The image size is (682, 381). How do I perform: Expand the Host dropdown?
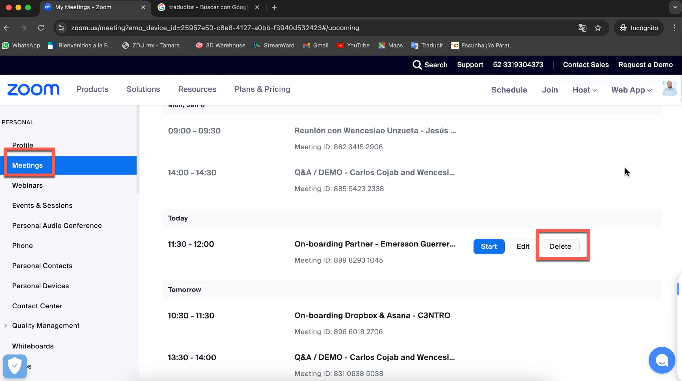click(x=584, y=90)
